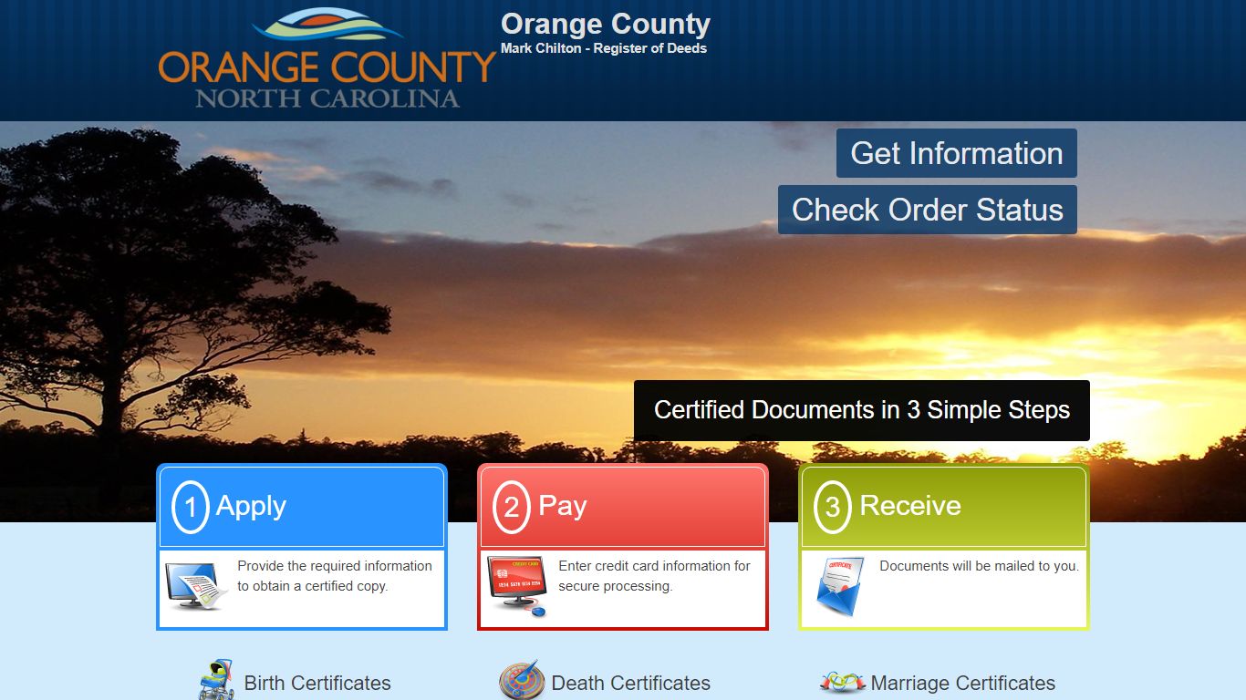
Task: Check Order Status for your documents
Action: point(927,209)
